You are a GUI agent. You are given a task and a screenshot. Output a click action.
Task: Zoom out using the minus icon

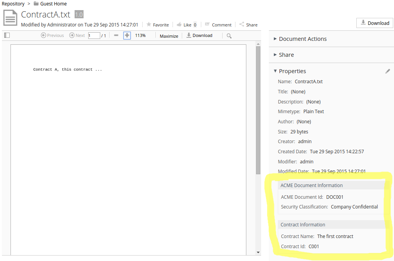[x=116, y=35]
